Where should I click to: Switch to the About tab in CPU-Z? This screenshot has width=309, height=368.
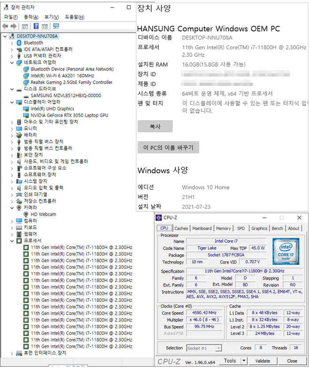point(294,228)
